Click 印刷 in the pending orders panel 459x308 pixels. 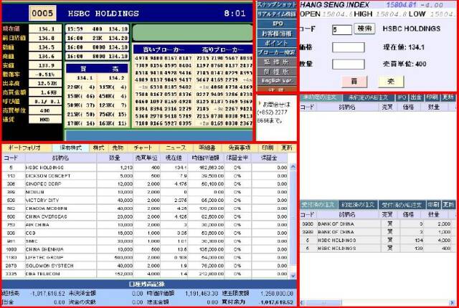click(432, 97)
